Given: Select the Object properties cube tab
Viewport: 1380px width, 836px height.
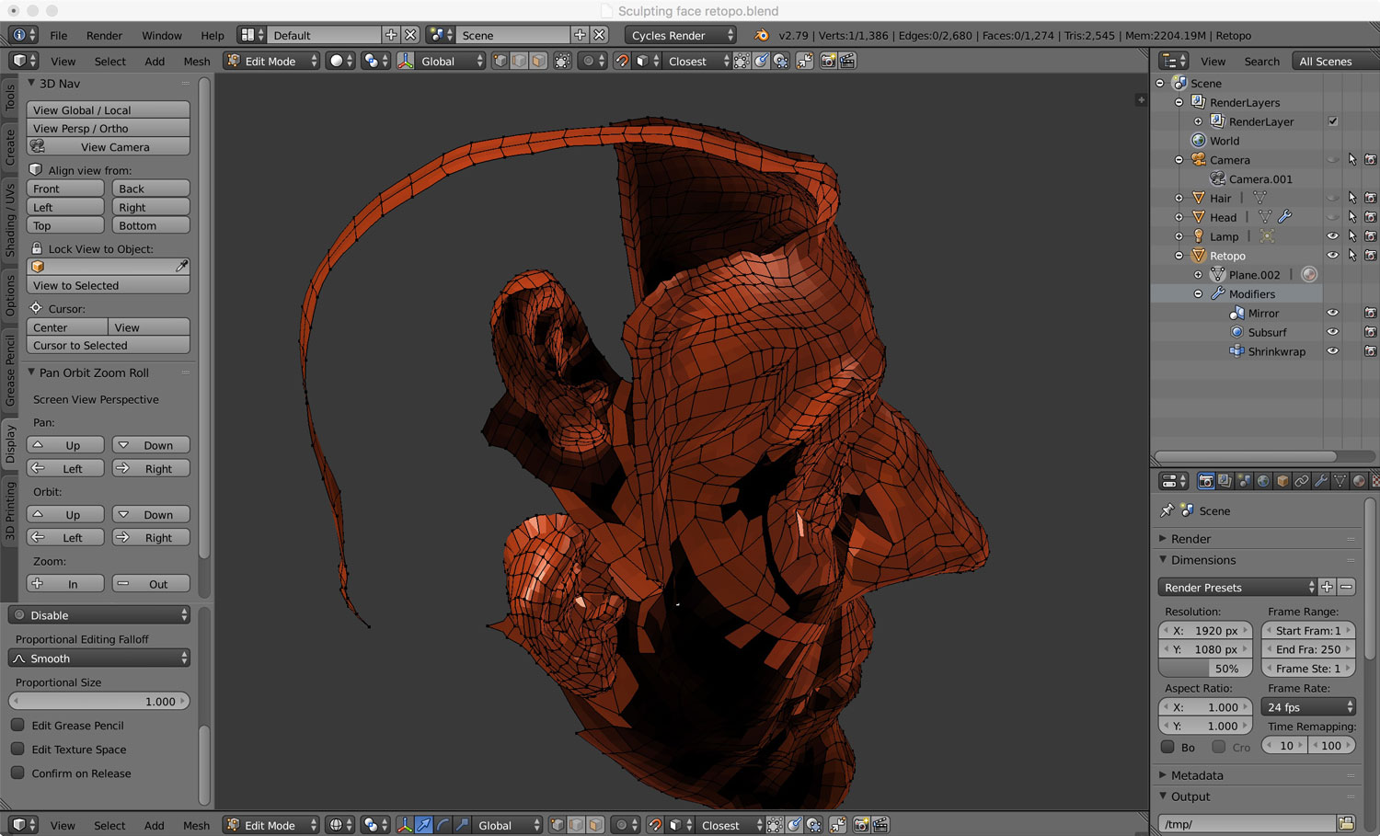Looking at the screenshot, I should [x=1282, y=481].
